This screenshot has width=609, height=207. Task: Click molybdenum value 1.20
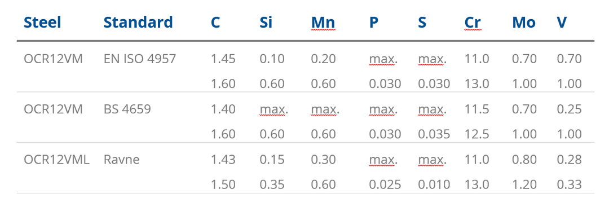tap(524, 184)
